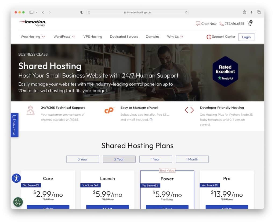
Task: Click the $13.99/mo Pro price
Action: [227, 194]
